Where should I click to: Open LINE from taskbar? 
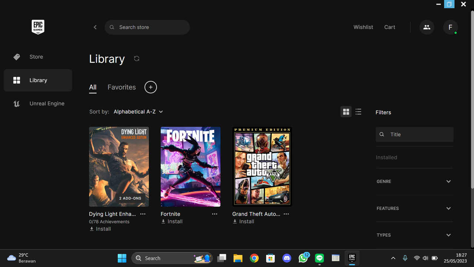pos(319,258)
